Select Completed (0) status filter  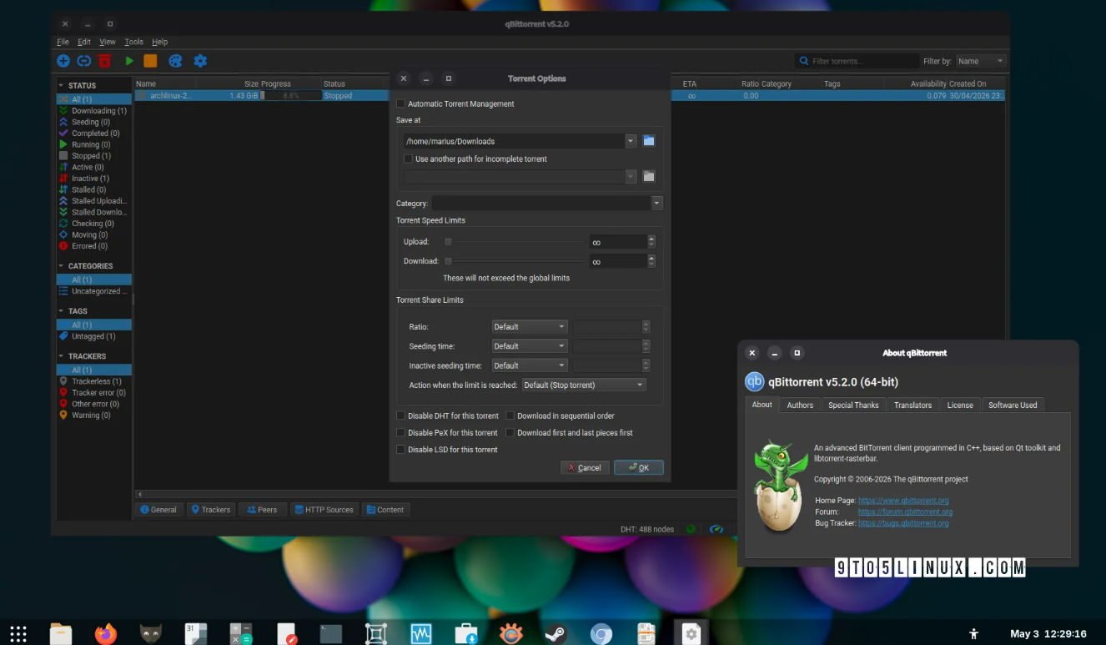tap(93, 134)
